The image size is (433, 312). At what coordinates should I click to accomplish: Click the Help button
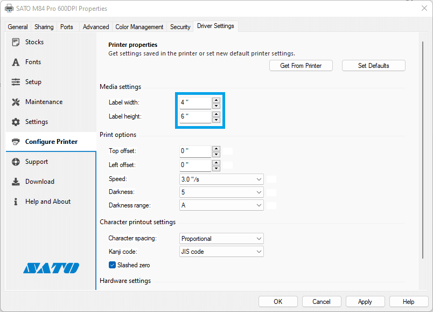pos(408,302)
